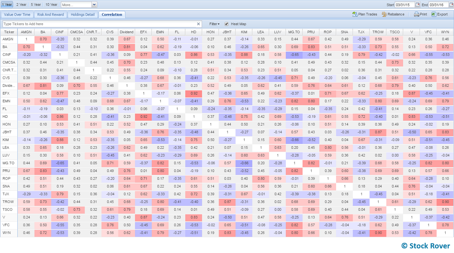Viewport: 454px width, 253px height.
Task: Select the ROP row label
Action: [9, 178]
